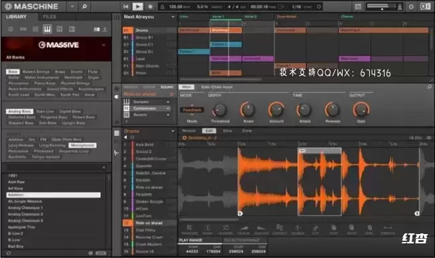
Task: Toggle the audio engine power icon
Action: pos(411,7)
